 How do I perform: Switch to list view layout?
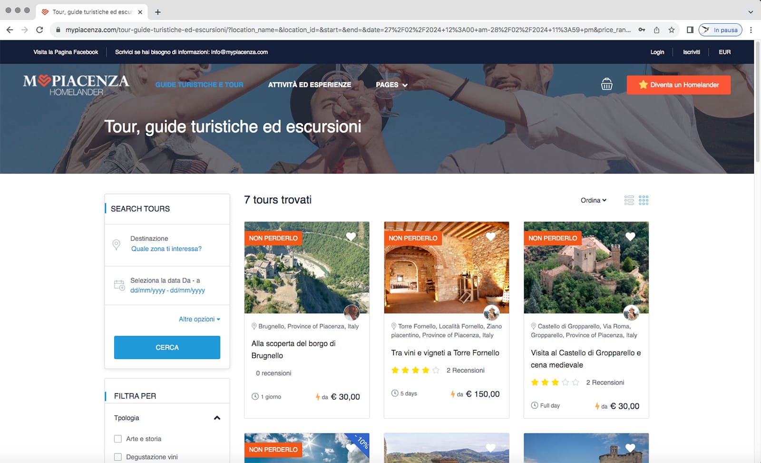click(x=629, y=200)
